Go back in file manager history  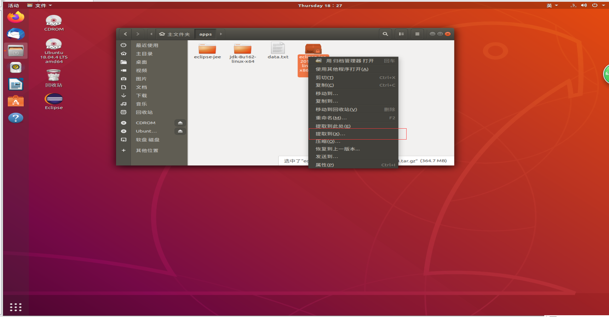125,34
